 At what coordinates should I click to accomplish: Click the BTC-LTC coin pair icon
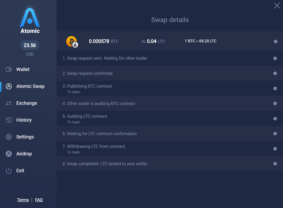click(72, 42)
